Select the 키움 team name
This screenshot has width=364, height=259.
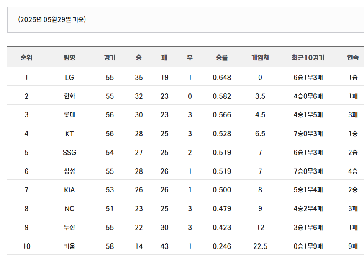[x=69, y=246]
